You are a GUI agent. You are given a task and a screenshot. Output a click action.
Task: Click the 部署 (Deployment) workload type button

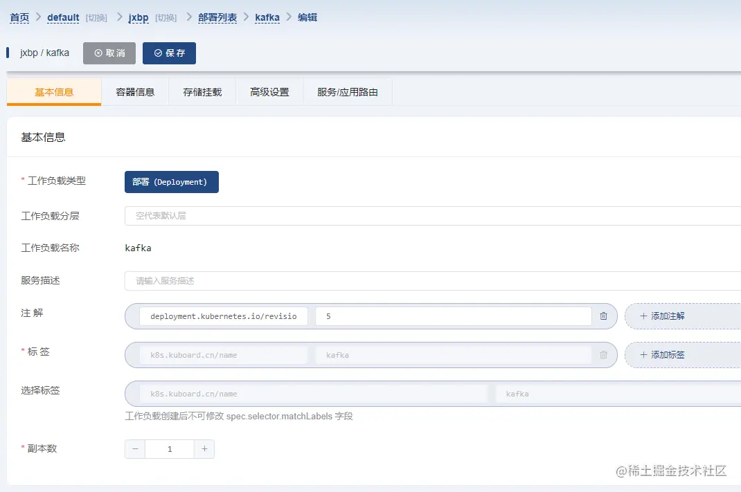point(172,182)
